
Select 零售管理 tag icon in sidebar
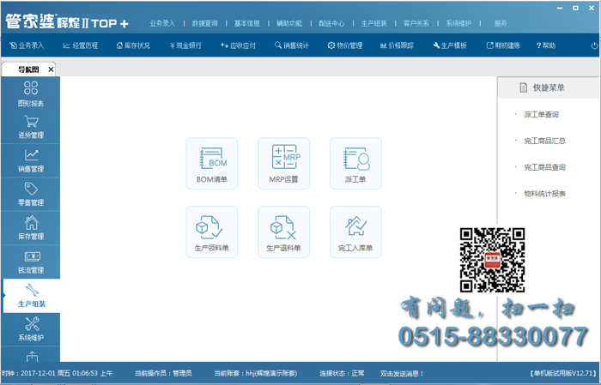[31, 194]
